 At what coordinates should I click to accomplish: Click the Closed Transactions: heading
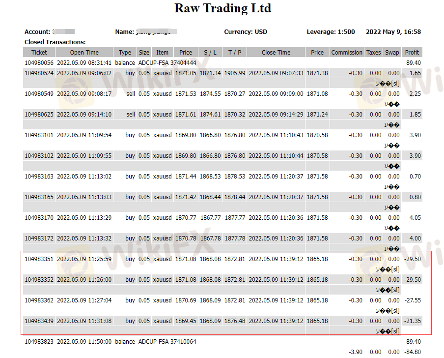[x=55, y=42]
